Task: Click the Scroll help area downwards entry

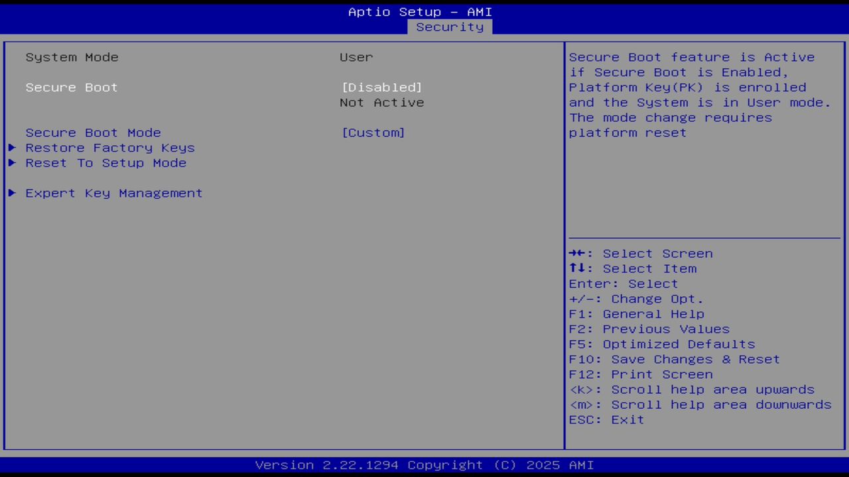Action: coord(700,404)
